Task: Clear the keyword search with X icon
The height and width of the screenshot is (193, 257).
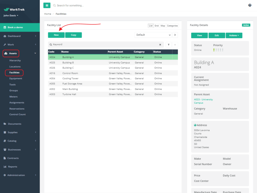Action: (x=160, y=45)
